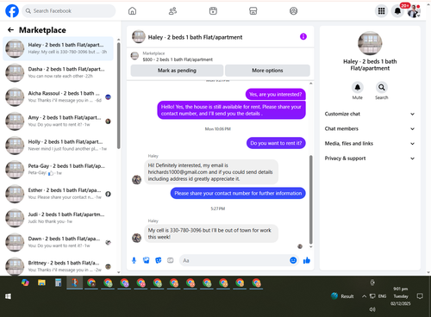Click the Facebook logo
Viewport: 431px width, 317px height.
point(12,11)
